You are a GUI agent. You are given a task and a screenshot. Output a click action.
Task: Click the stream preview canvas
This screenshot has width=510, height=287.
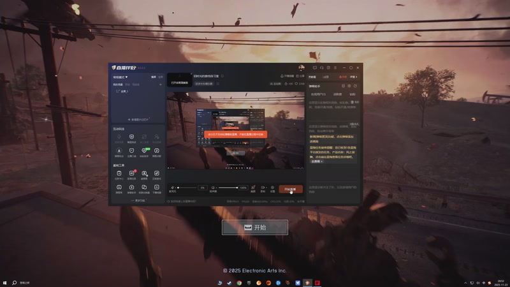pyautogui.click(x=236, y=131)
